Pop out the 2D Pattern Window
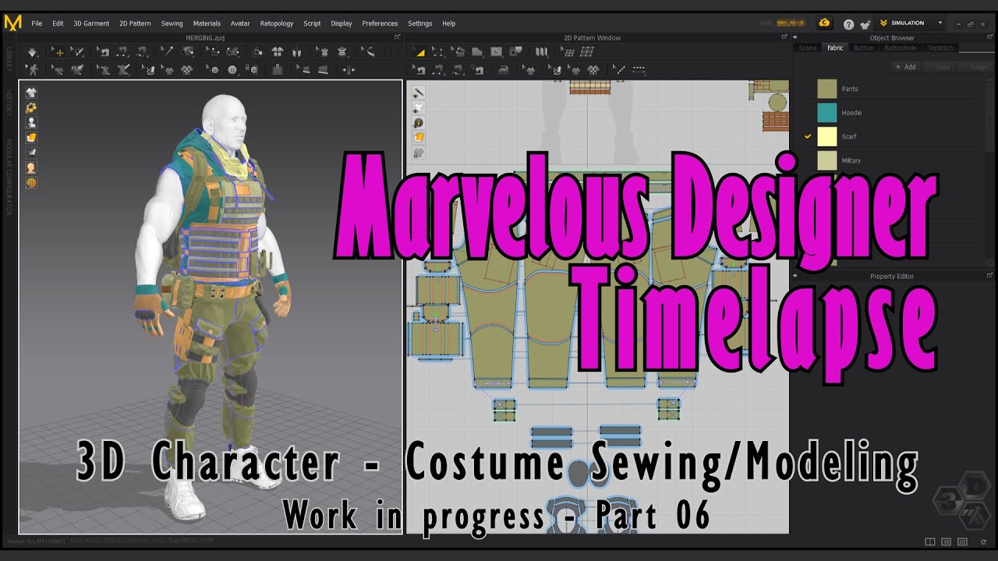 pos(784,37)
